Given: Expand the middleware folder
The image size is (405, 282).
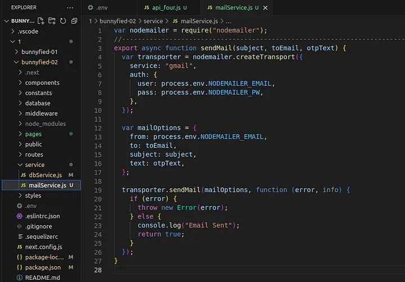Looking at the screenshot, I should [20, 113].
